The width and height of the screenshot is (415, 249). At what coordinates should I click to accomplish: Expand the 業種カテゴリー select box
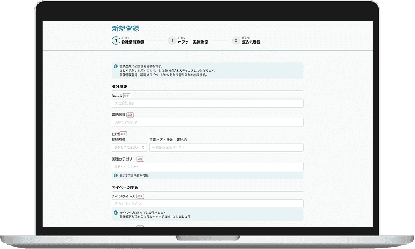(x=207, y=167)
